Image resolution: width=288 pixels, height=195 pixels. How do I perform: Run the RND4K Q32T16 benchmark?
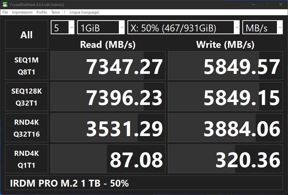pos(27,128)
